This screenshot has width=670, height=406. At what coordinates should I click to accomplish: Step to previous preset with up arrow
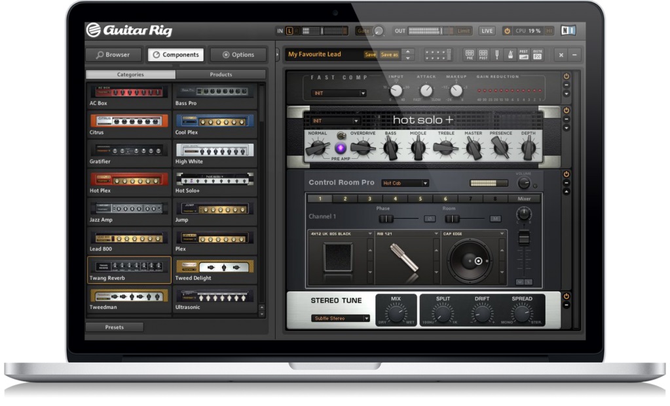pyautogui.click(x=408, y=51)
